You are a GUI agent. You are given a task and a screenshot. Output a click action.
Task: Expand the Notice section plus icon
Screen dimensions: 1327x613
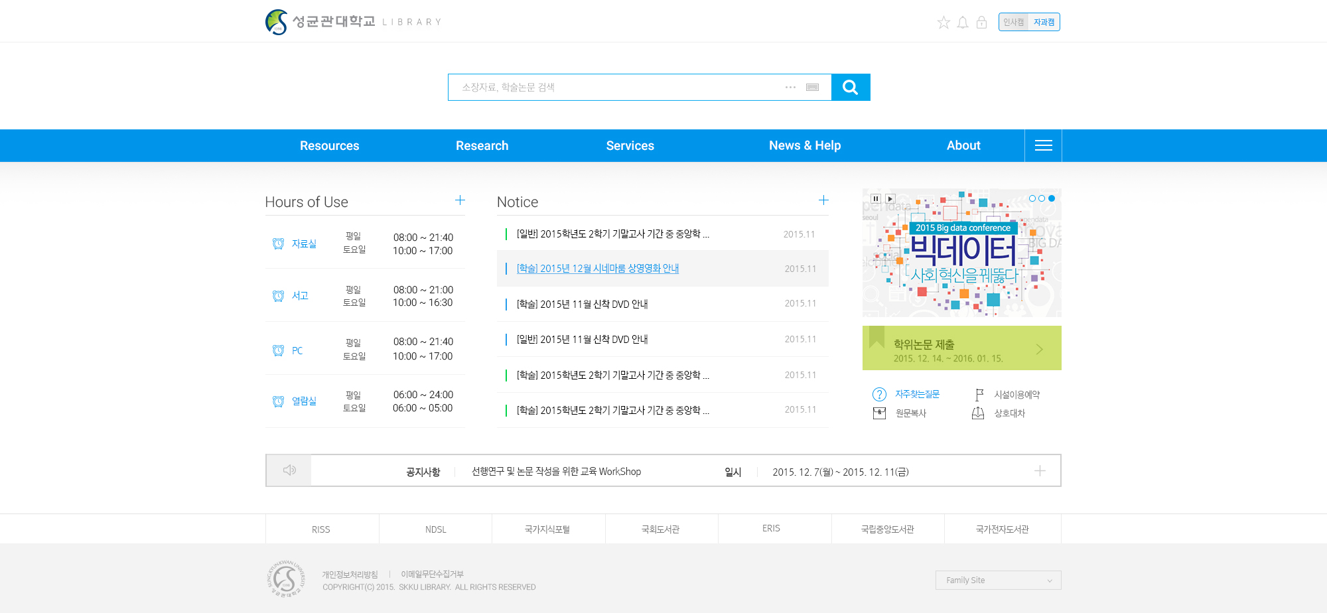pos(823,200)
